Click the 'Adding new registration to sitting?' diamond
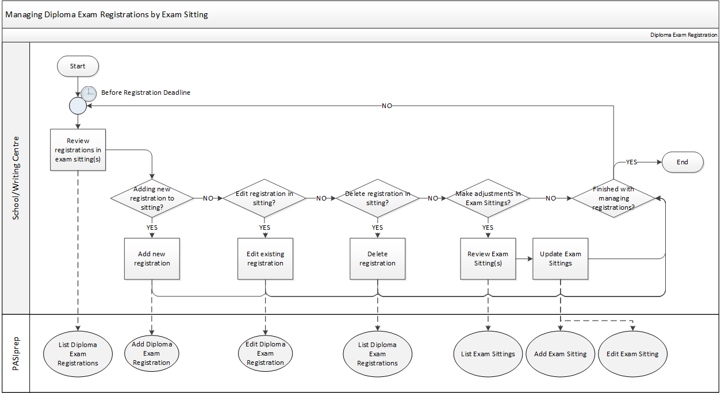The width and height of the screenshot is (721, 393). pos(152,198)
